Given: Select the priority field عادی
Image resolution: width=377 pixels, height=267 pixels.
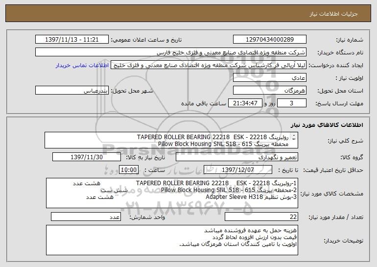Looking at the screenshot, I should pos(269,78).
